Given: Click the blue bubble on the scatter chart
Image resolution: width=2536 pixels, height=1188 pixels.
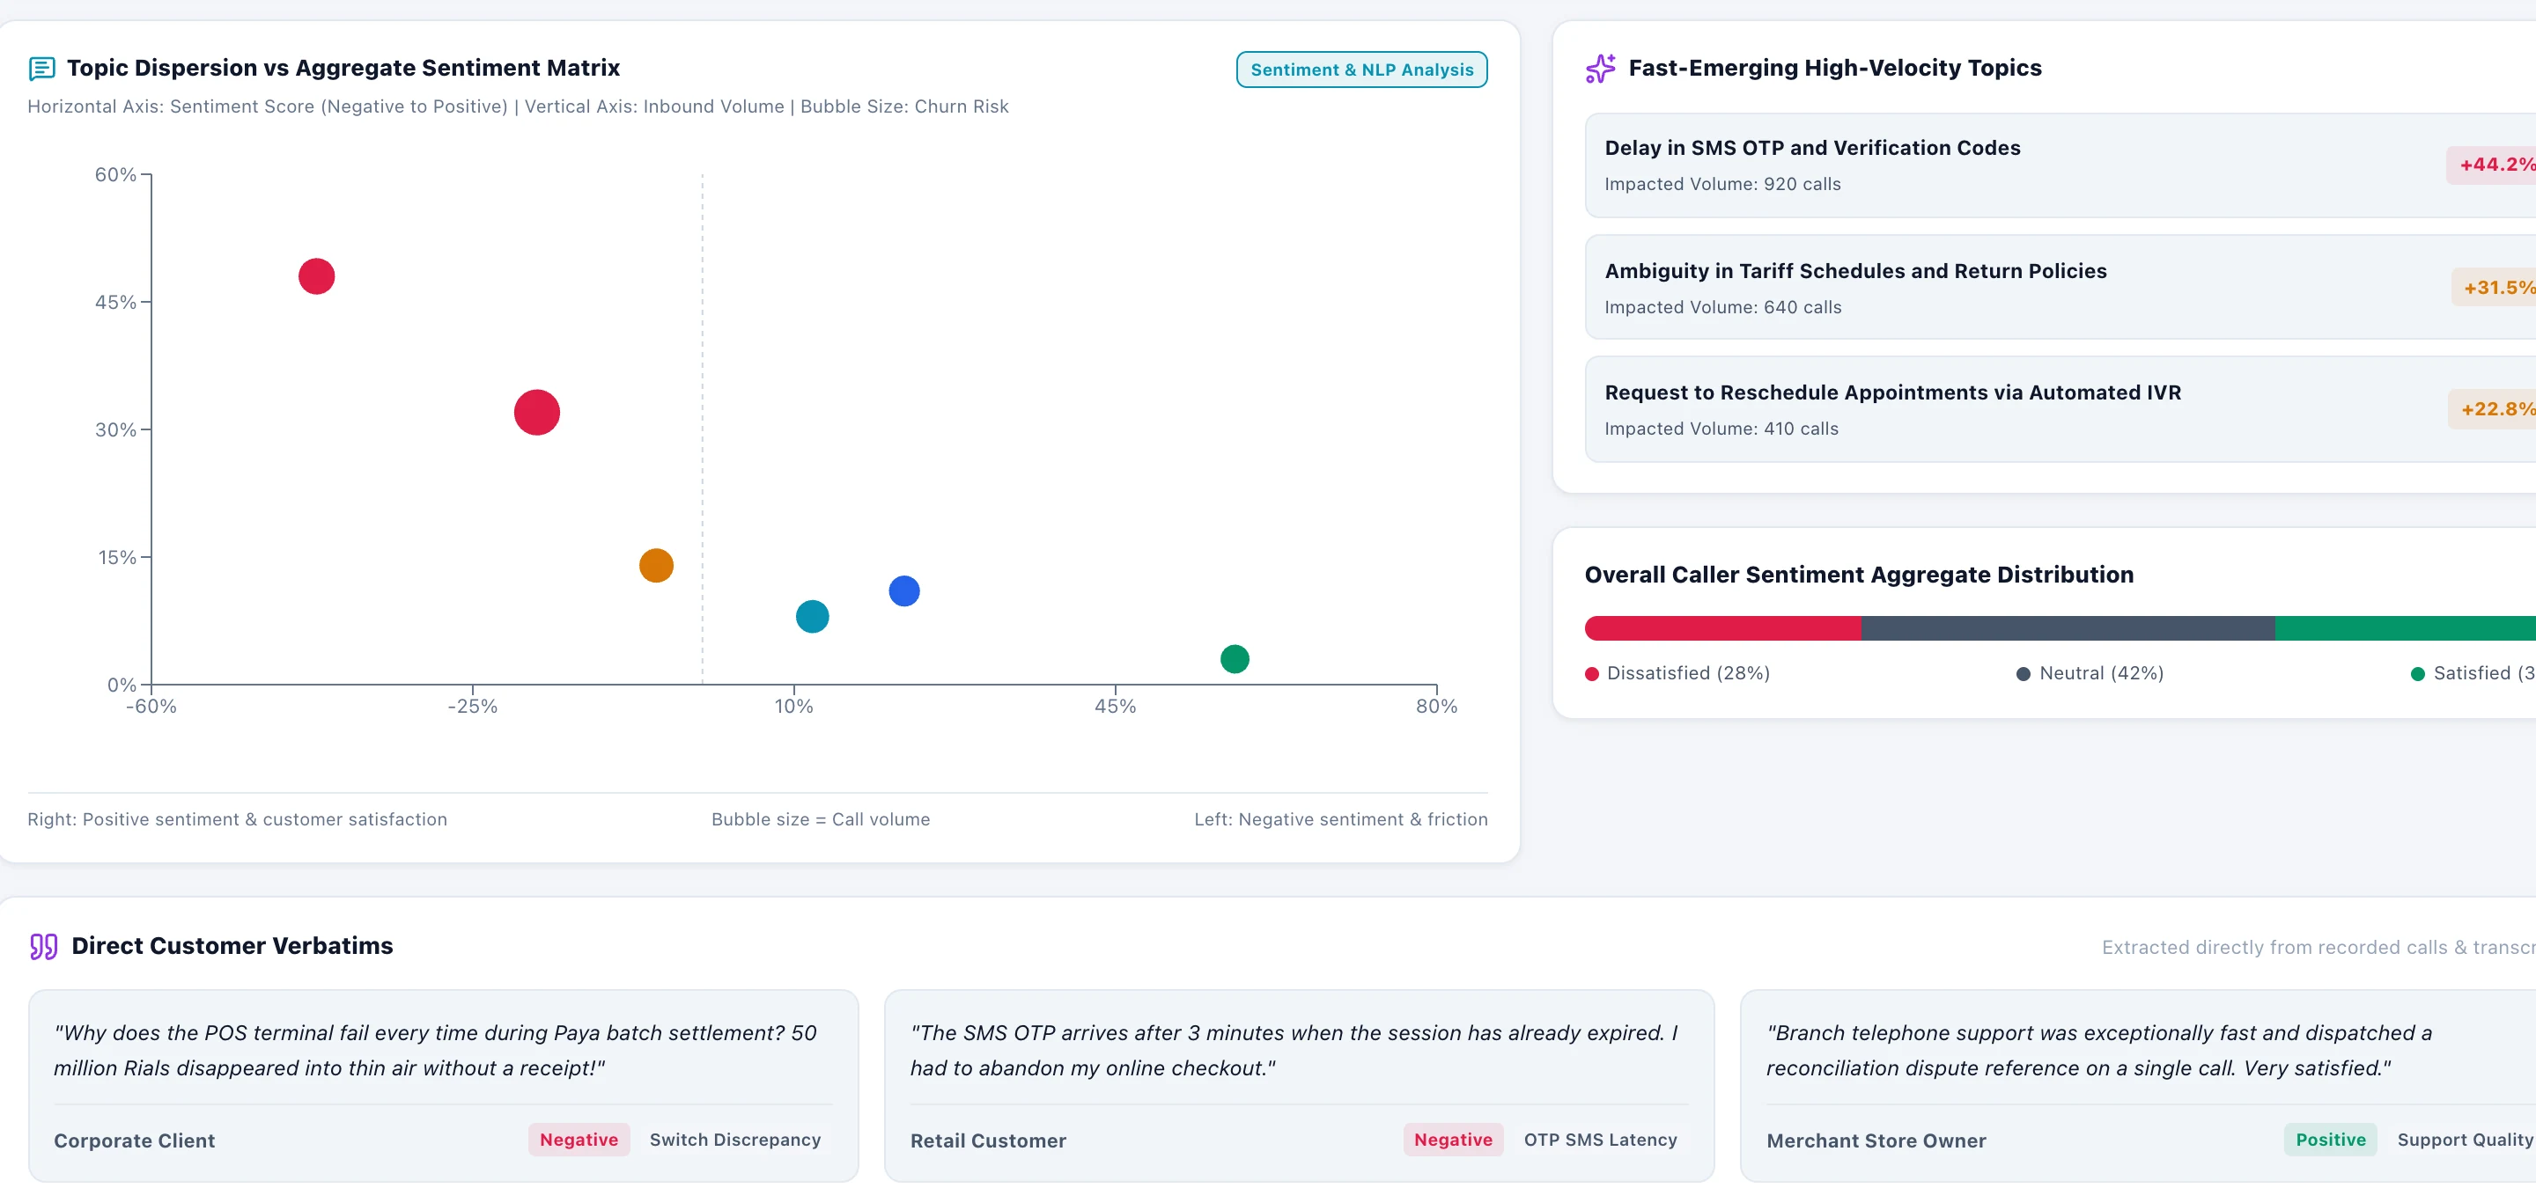Looking at the screenshot, I should pyautogui.click(x=903, y=591).
